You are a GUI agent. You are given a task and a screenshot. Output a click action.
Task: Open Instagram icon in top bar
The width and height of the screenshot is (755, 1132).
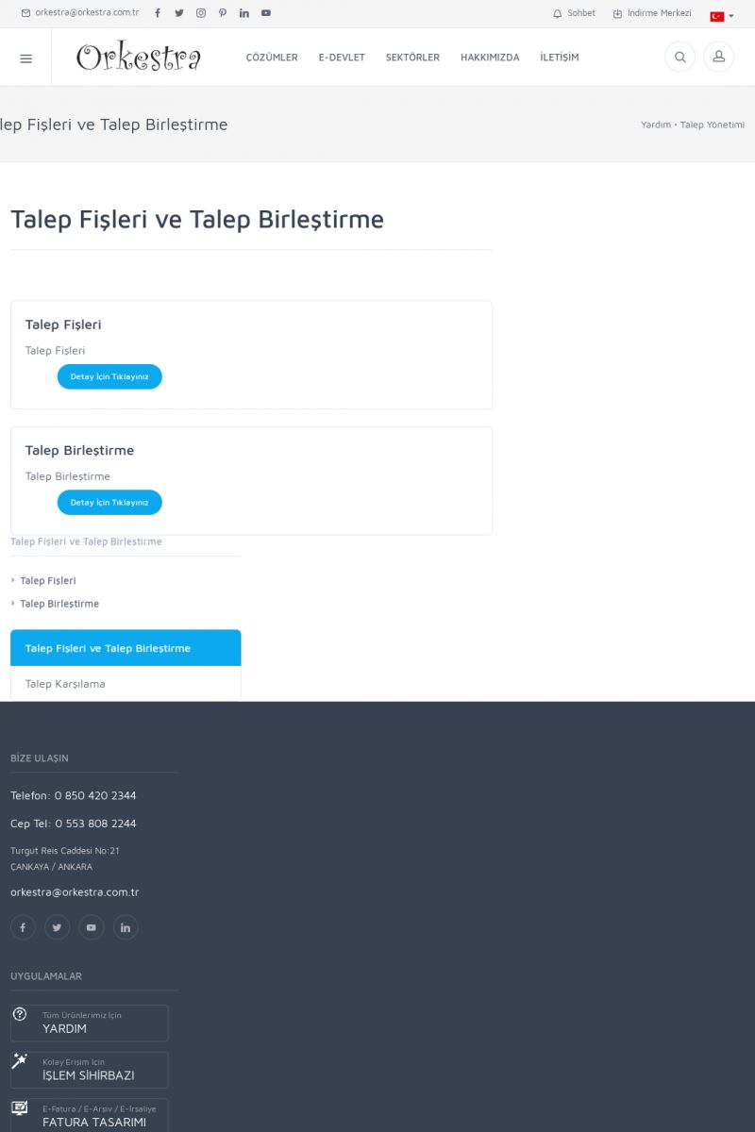pos(201,13)
